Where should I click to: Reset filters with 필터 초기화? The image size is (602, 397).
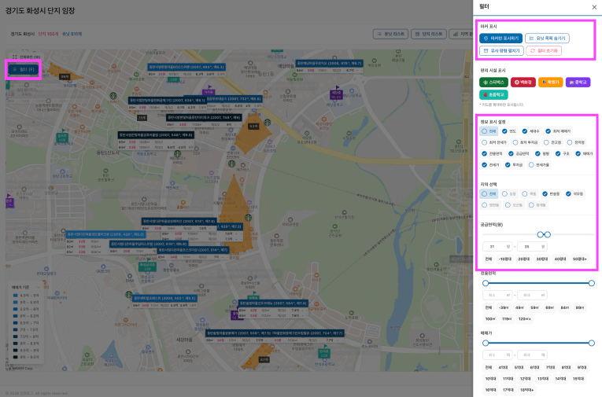coord(545,50)
